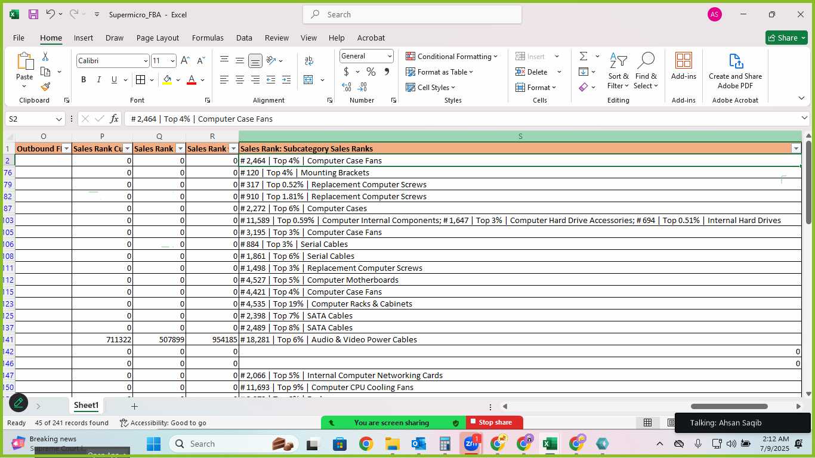The image size is (815, 458).
Task: Open Sort & Filter
Action: click(618, 72)
